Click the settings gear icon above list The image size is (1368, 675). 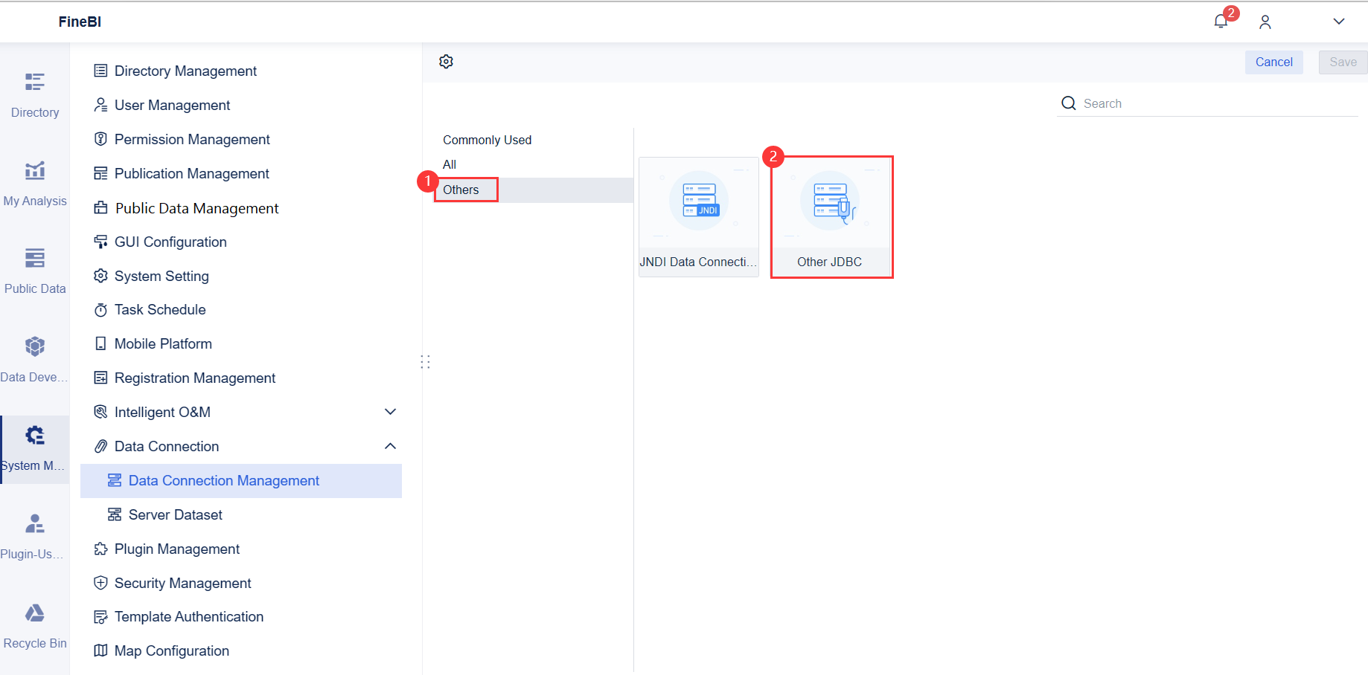[447, 62]
